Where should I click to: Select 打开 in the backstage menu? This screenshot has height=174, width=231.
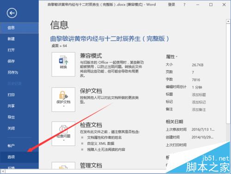[19, 50]
